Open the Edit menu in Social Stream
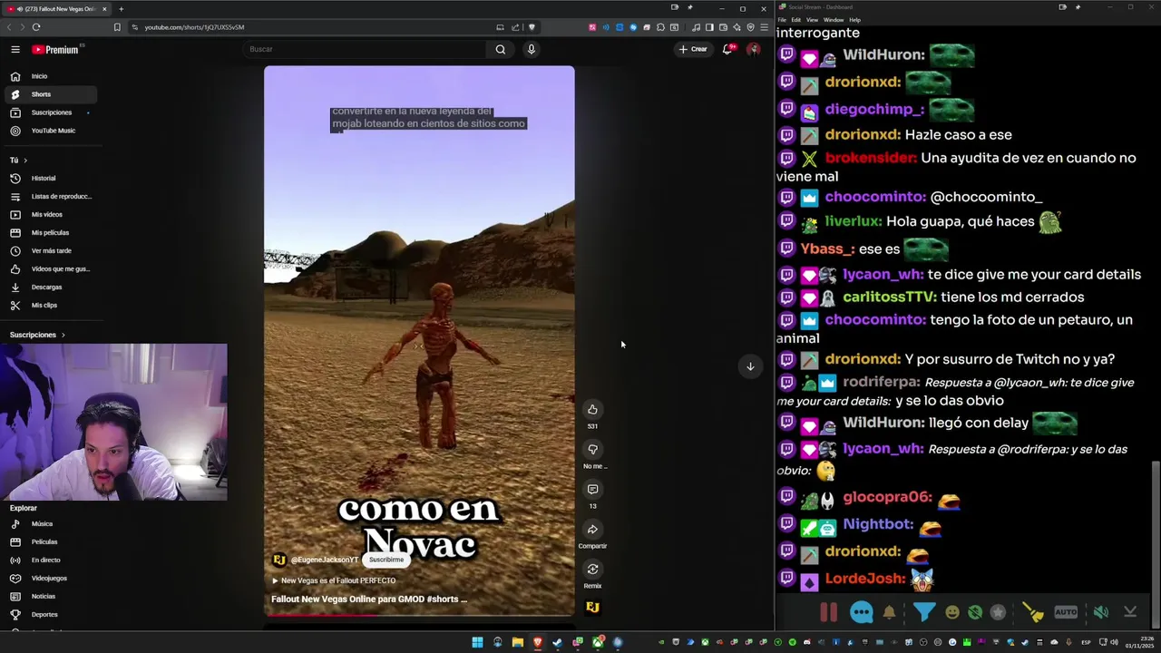 coord(795,20)
